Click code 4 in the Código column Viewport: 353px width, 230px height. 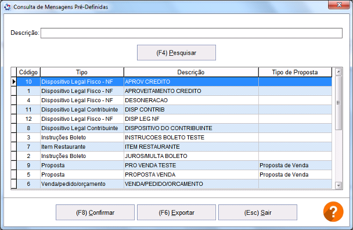[x=28, y=100]
